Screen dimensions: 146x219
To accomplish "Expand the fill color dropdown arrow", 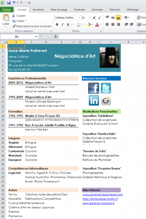I will [x=93, y=24].
